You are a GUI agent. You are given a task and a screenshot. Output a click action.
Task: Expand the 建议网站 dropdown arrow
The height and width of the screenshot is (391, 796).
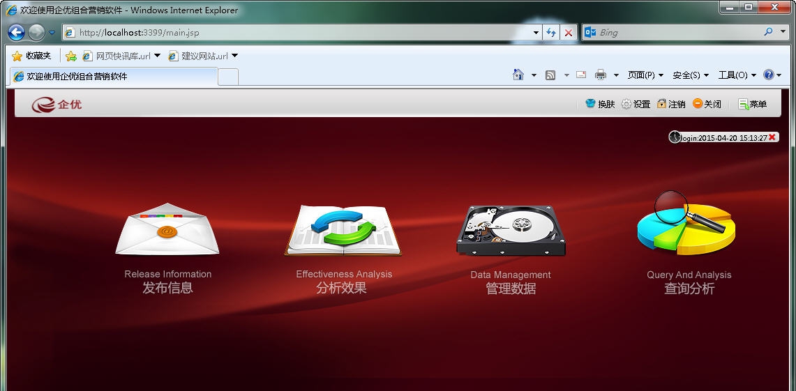(x=234, y=56)
